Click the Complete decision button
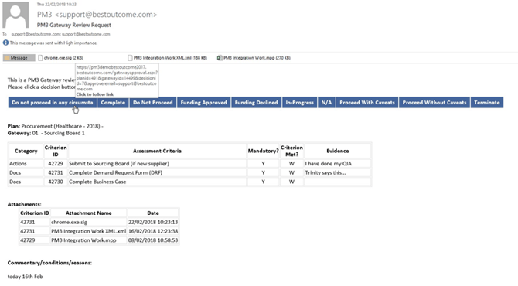 pyautogui.click(x=113, y=102)
